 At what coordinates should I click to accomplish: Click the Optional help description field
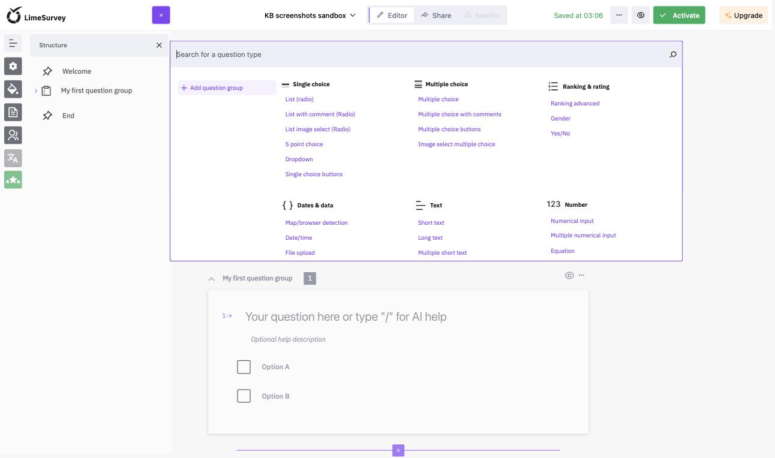(289, 339)
